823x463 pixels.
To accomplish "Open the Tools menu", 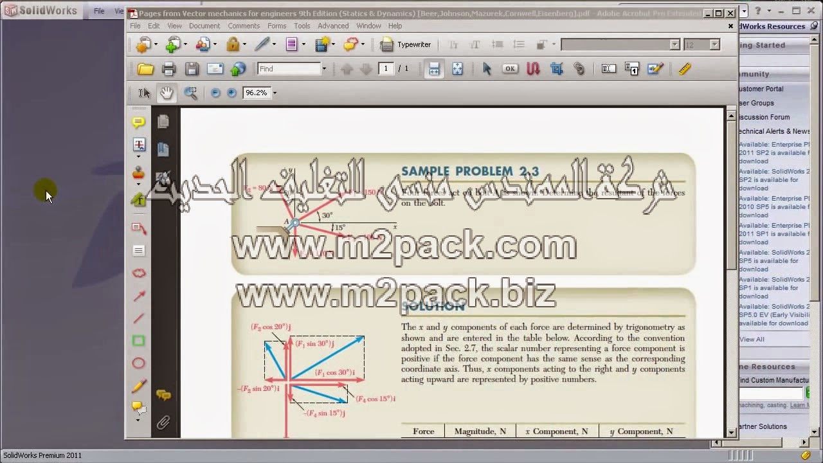I will [302, 26].
